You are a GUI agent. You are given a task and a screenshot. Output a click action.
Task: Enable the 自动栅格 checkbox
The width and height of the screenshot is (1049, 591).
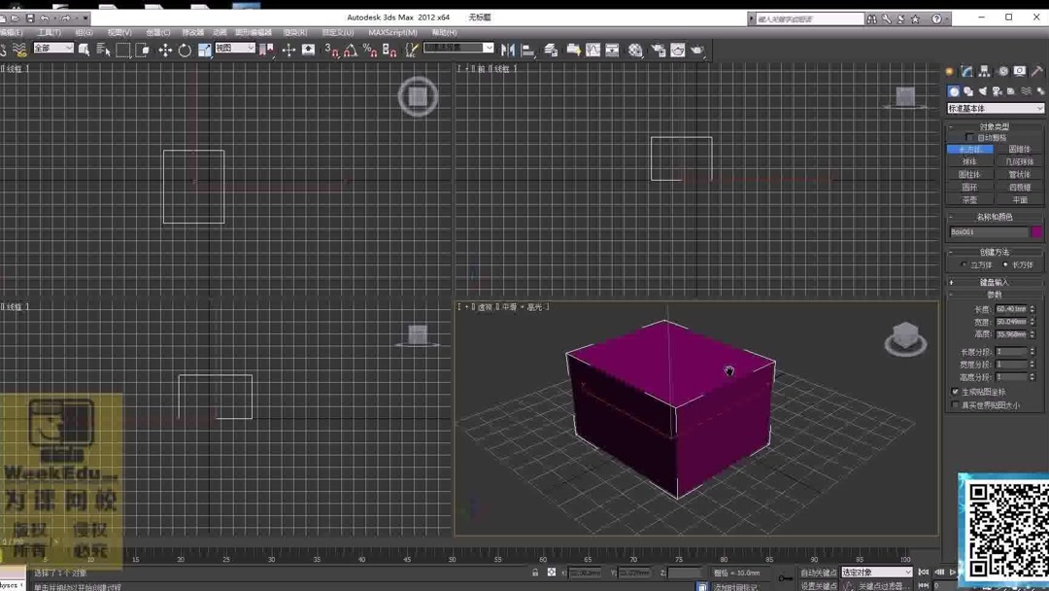click(969, 137)
